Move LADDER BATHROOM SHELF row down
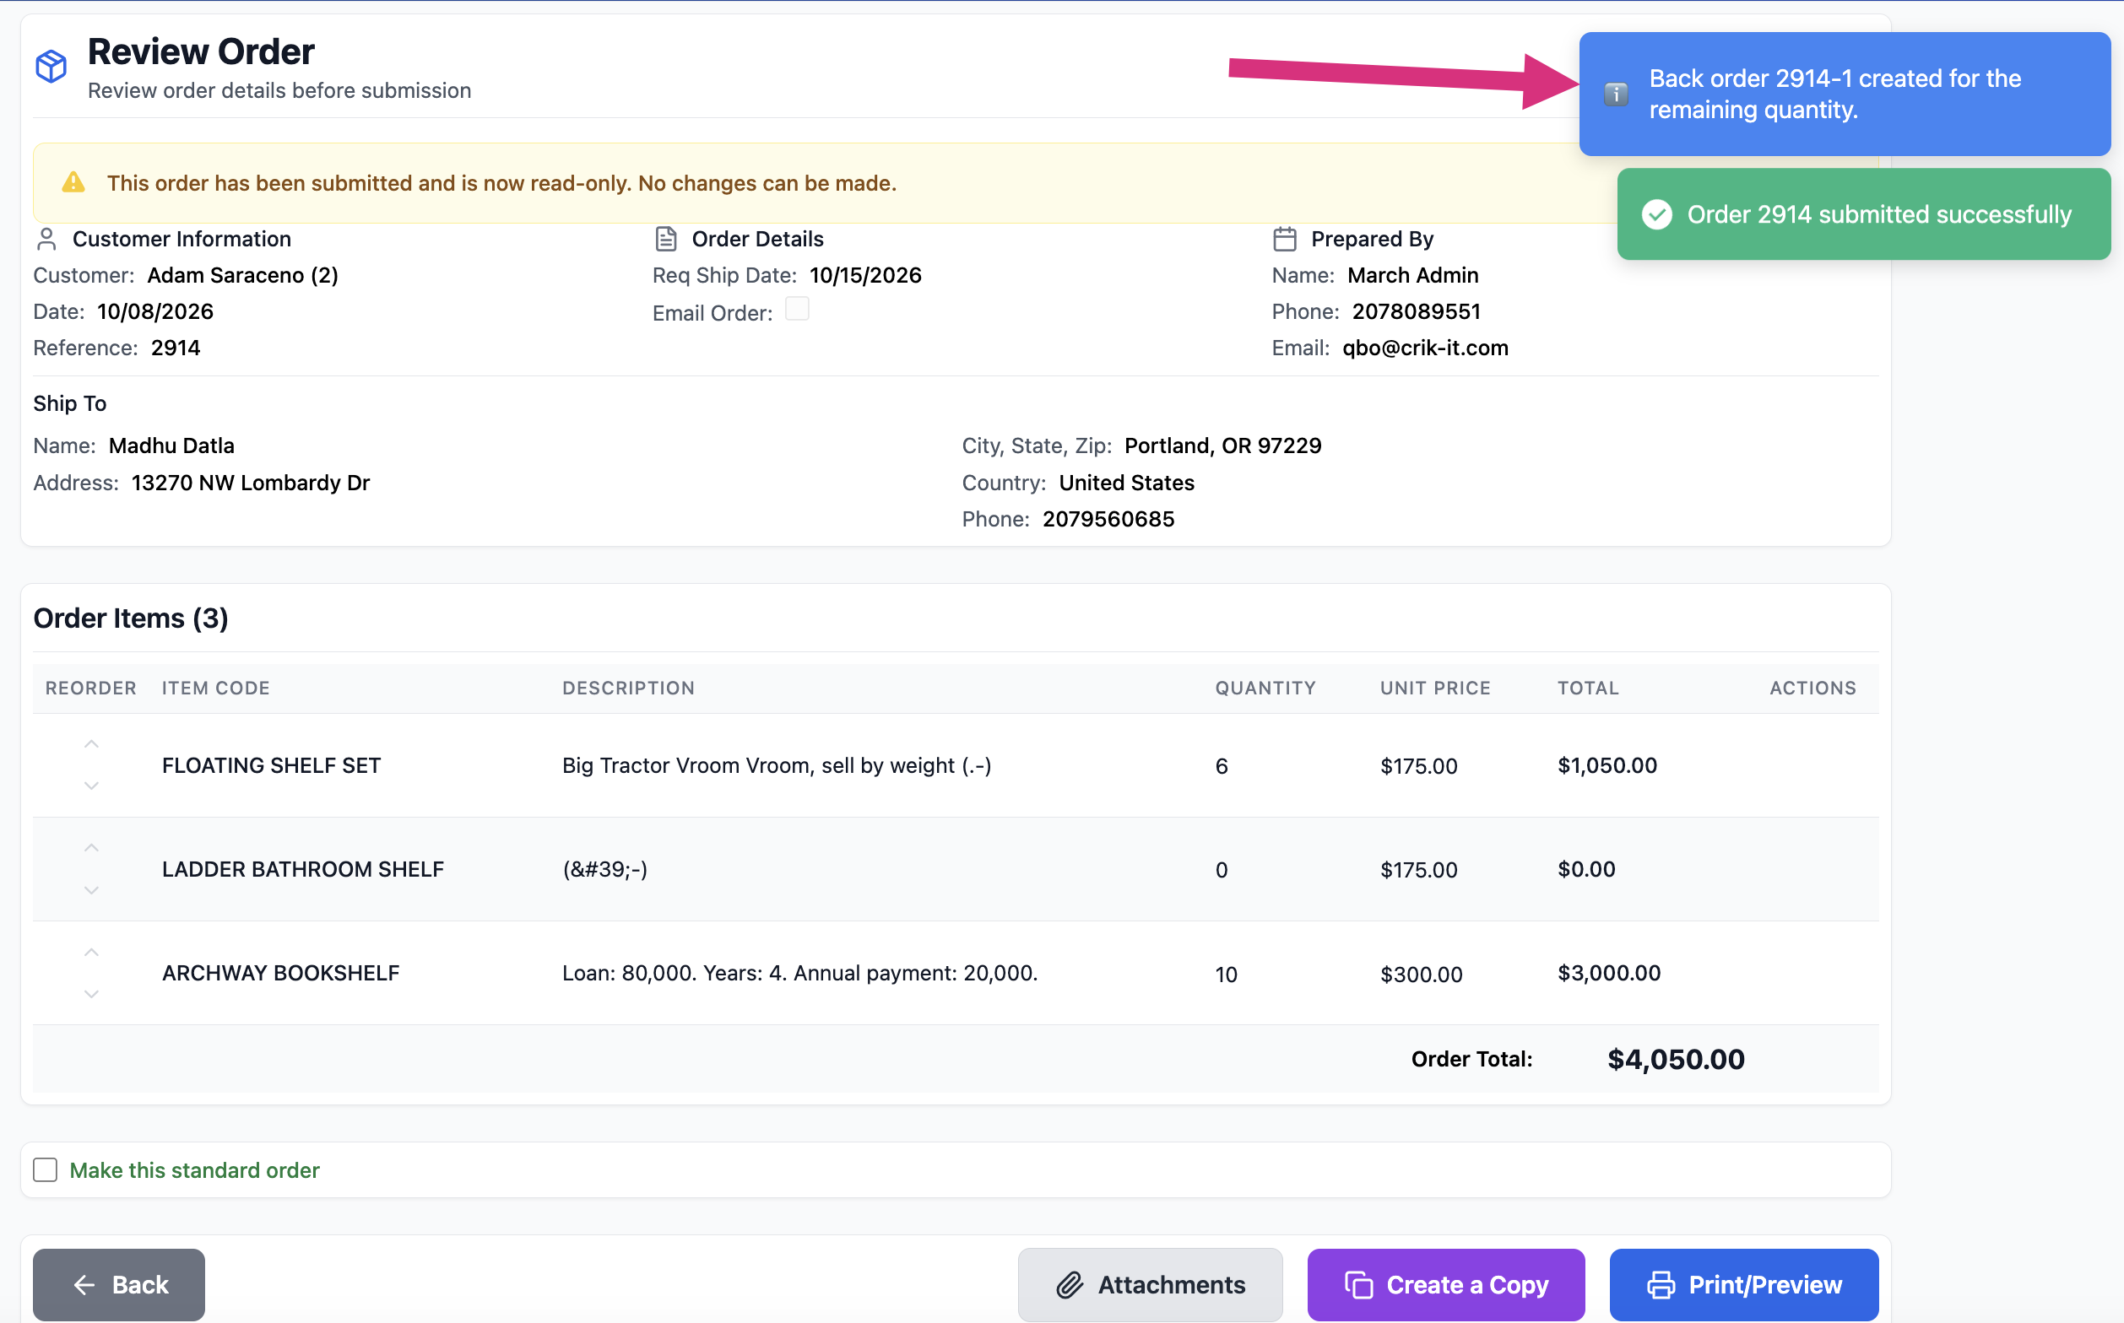The width and height of the screenshot is (2124, 1323). 91,890
